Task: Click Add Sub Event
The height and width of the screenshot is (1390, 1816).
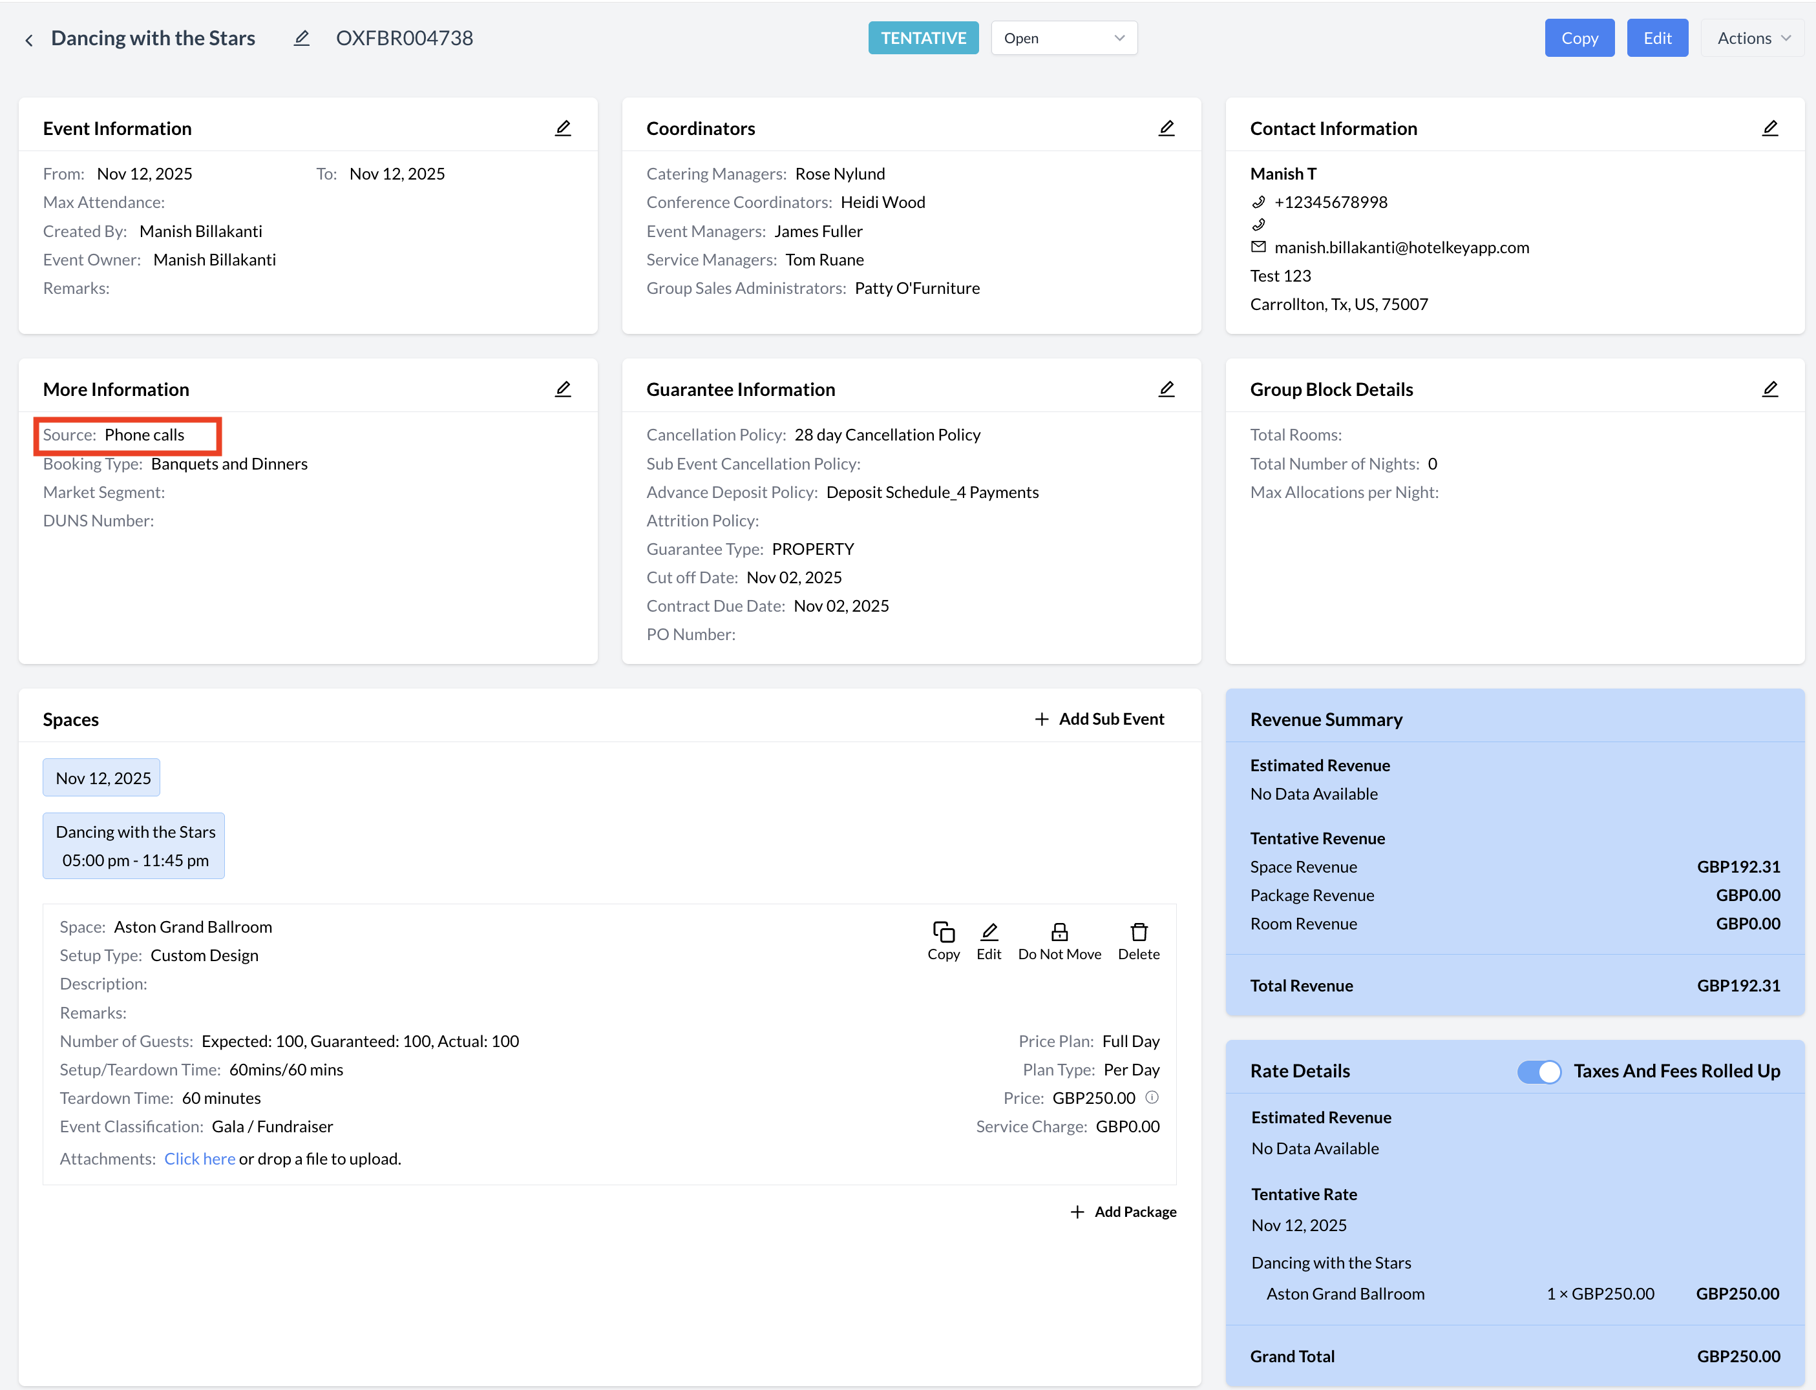Action: tap(1099, 719)
